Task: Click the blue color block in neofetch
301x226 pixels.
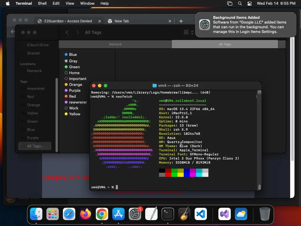Action: [187, 172]
